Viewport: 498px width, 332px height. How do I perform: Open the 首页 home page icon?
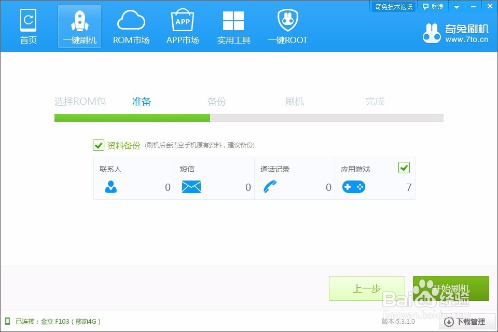tap(28, 20)
